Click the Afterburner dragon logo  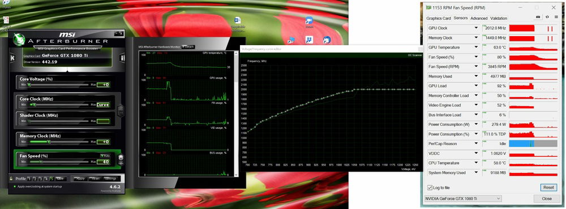pyautogui.click(x=19, y=39)
